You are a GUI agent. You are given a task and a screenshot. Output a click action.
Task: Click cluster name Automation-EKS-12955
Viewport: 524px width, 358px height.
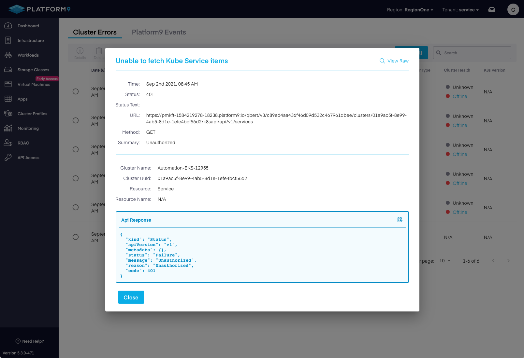(x=183, y=168)
